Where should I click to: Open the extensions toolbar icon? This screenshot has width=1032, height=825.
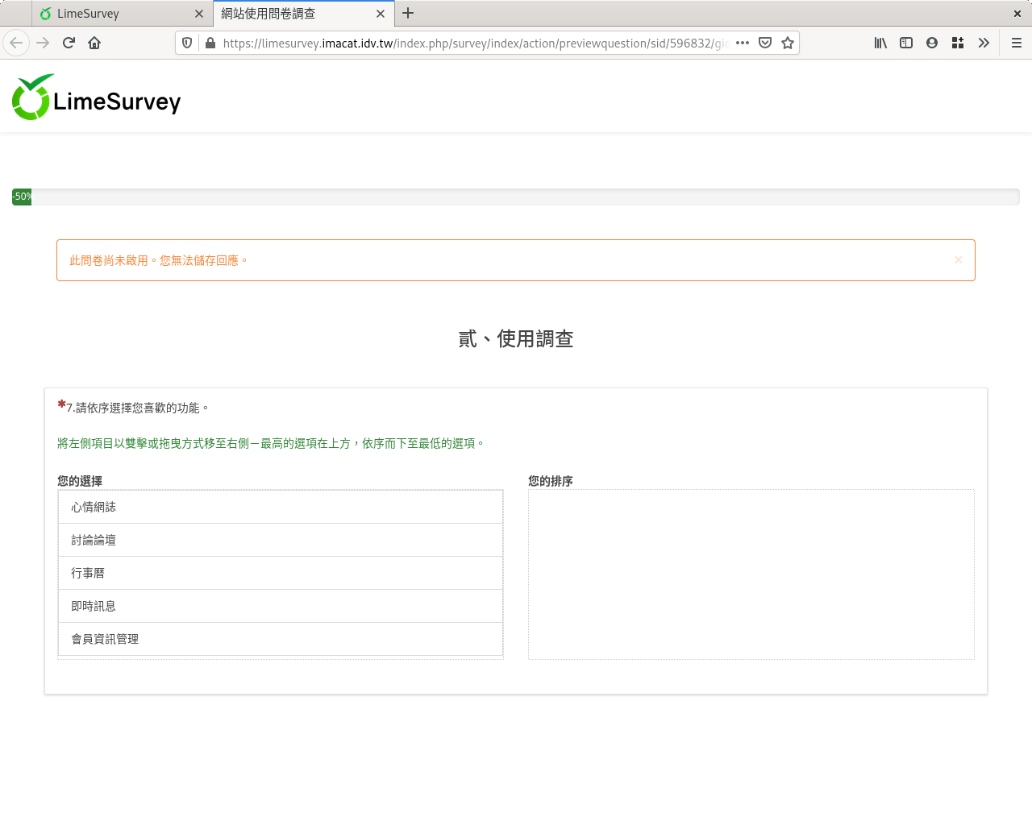(x=958, y=43)
